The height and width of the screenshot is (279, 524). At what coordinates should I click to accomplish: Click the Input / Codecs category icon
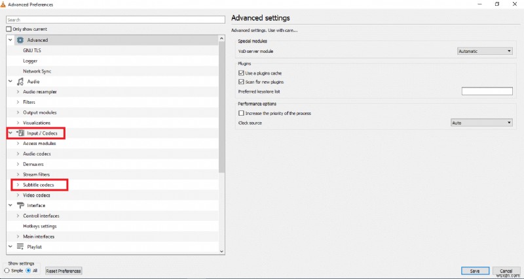pos(20,133)
